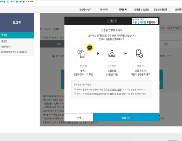Image resolution: width=182 pixels, height=141 pixels.
Task: Click the '문제 발생 시 조치방법' text
Action: pyautogui.click(x=83, y=85)
